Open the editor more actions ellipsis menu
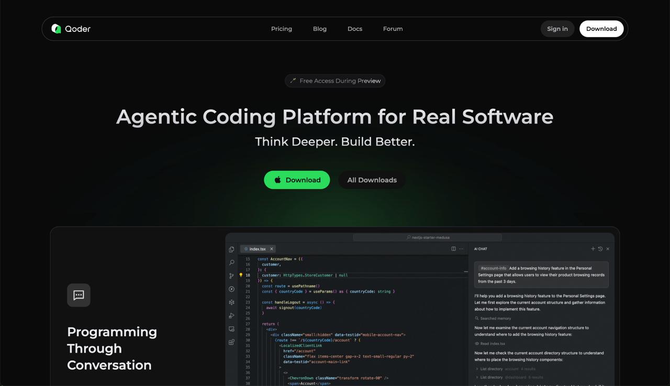The width and height of the screenshot is (670, 386). coord(462,249)
